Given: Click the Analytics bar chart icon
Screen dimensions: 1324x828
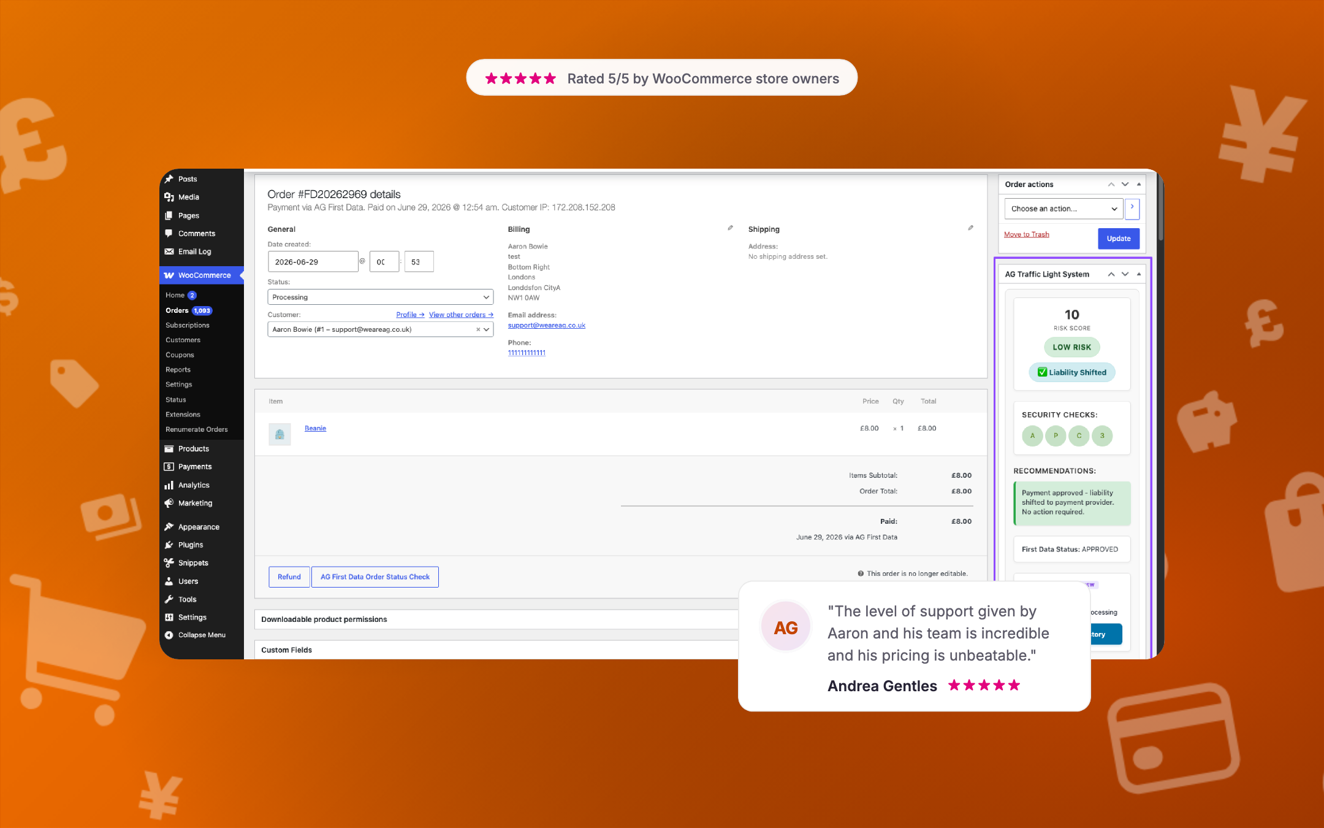Looking at the screenshot, I should coord(169,485).
